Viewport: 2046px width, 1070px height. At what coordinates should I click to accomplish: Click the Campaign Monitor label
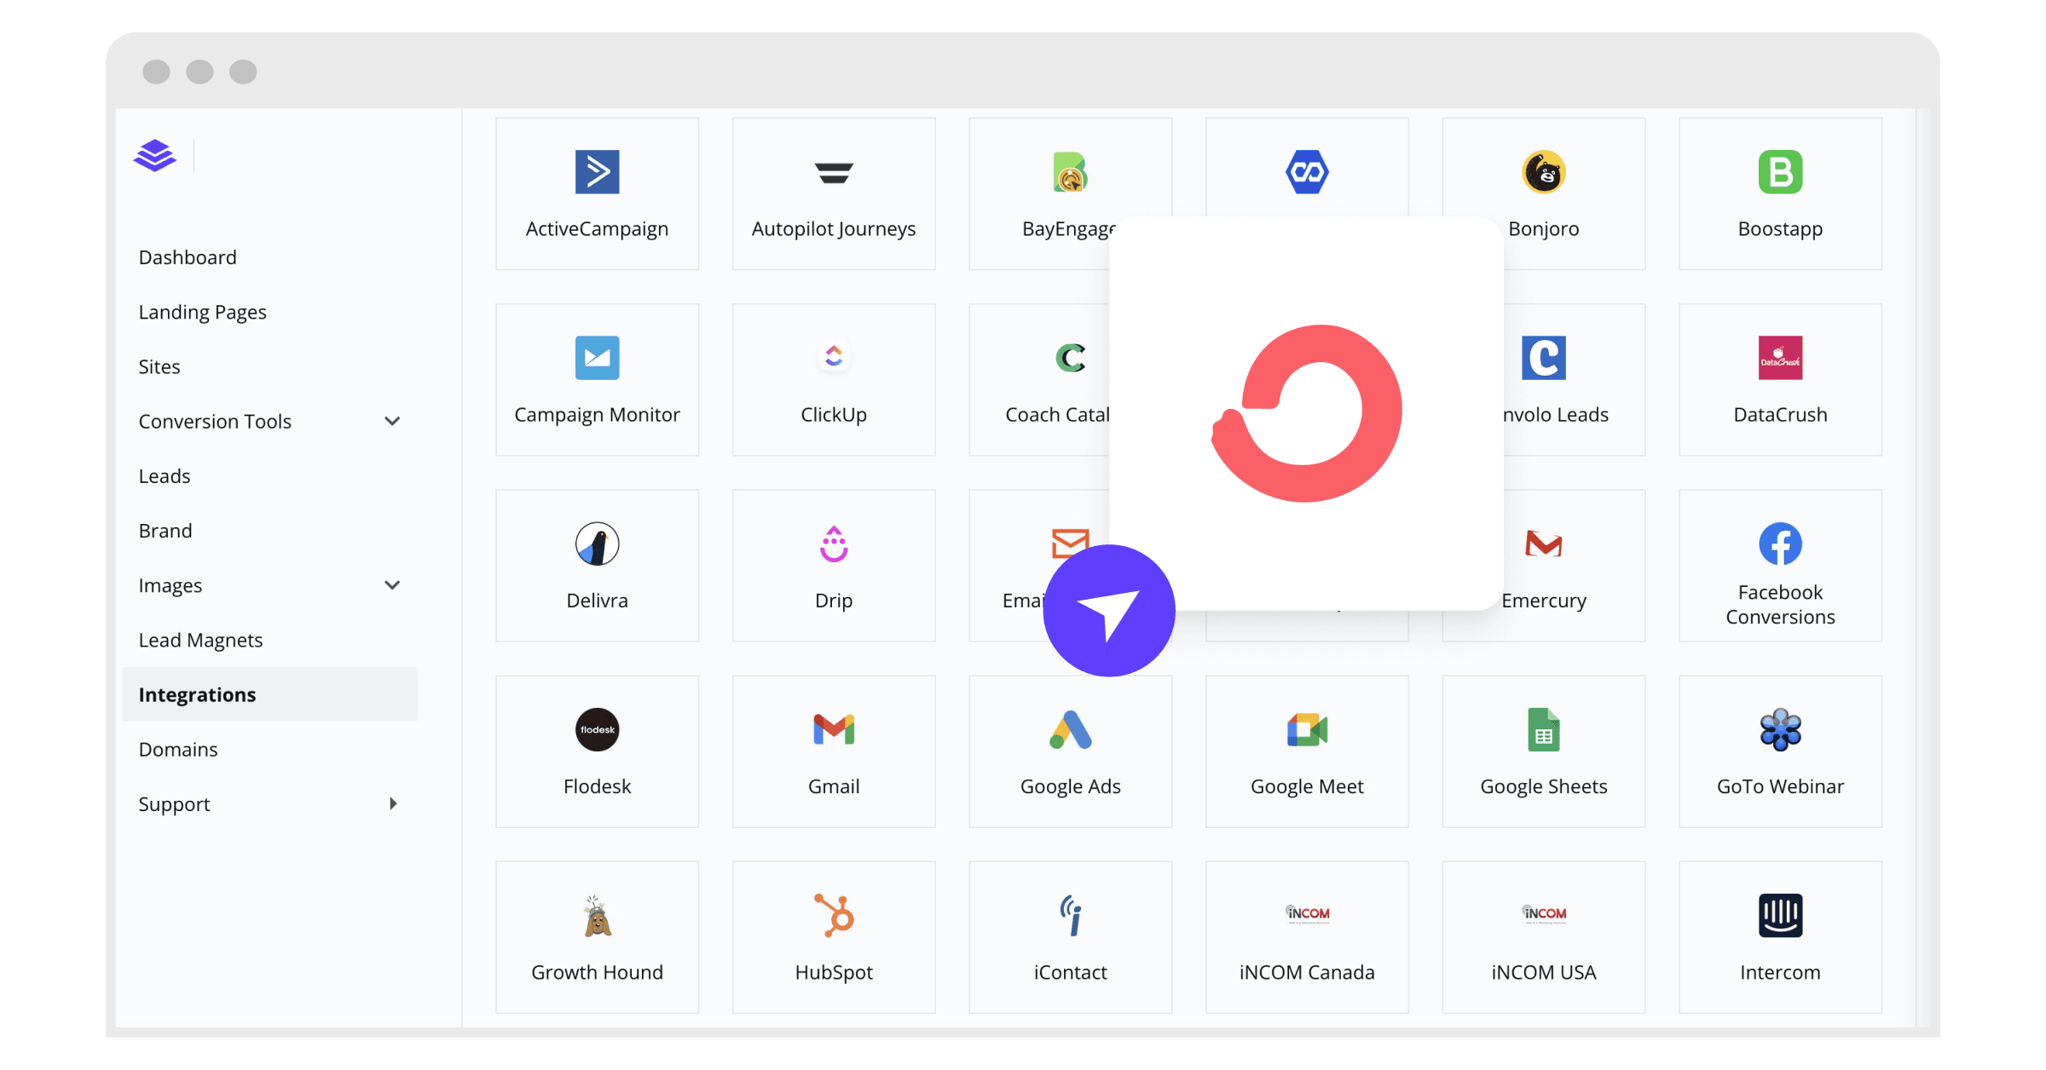(x=597, y=415)
